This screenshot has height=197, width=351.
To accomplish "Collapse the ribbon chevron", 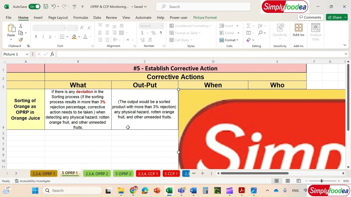I will tap(345, 45).
